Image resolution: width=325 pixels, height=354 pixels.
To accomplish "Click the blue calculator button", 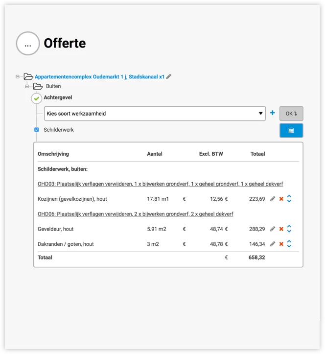I will 291,130.
